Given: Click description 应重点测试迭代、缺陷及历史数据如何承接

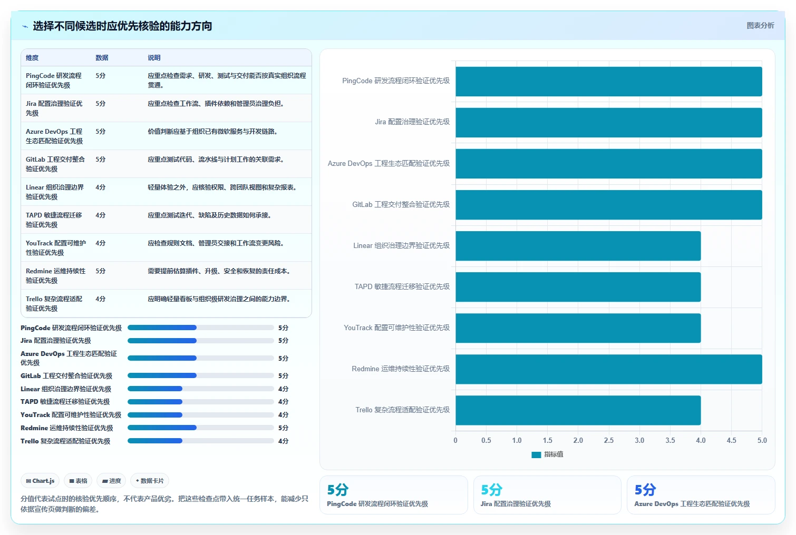Looking at the screenshot, I should coord(211,215).
